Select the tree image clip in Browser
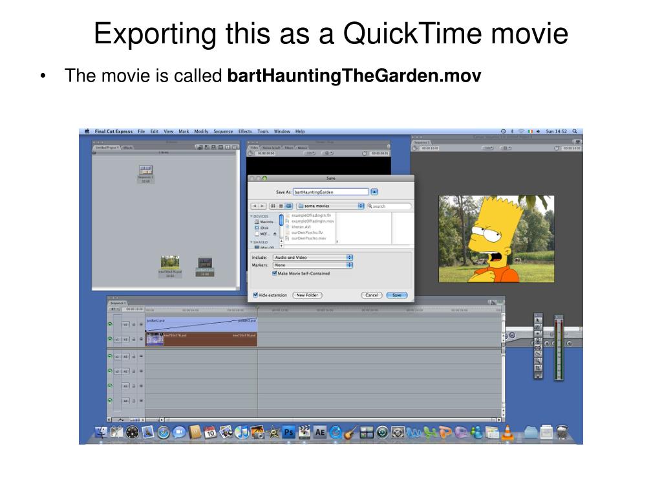This screenshot has width=662, height=497. [x=170, y=266]
